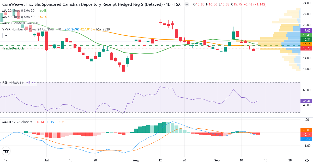Viewport: 313px width, 164px height.
Task: Click the change value +0.48 (+3.14%)
Action: pyautogui.click(x=256, y=4)
